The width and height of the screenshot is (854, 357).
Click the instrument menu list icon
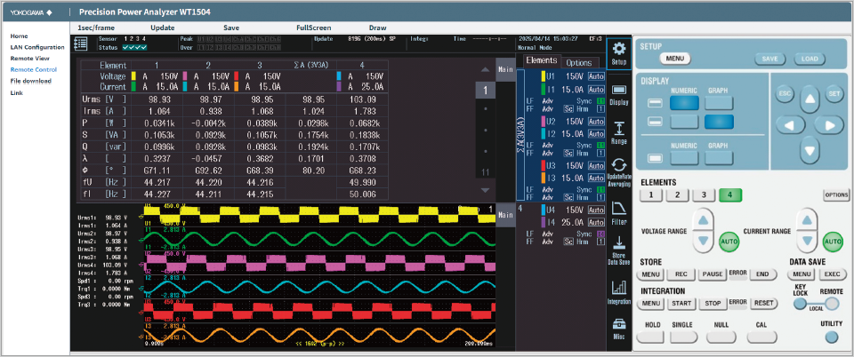pyautogui.click(x=81, y=44)
